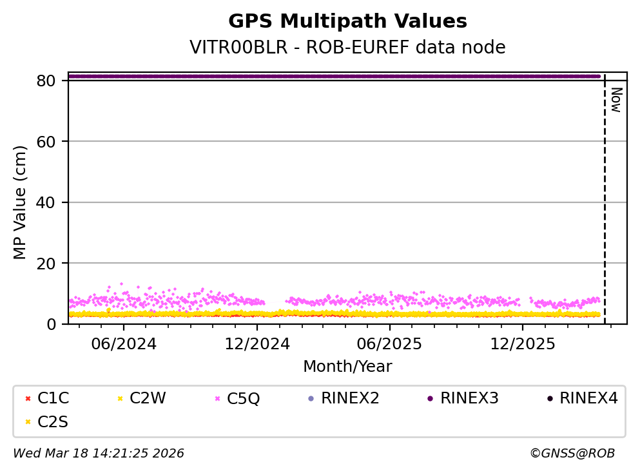Click the Month/Year x-axis label
This screenshot has height=473, width=640.
pos(347,367)
